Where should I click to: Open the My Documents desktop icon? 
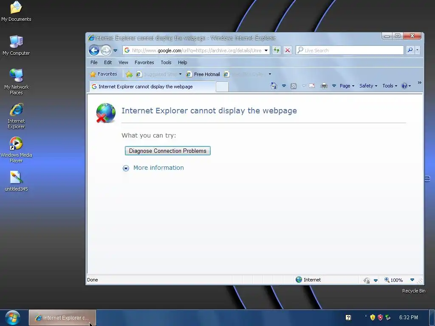(x=16, y=11)
